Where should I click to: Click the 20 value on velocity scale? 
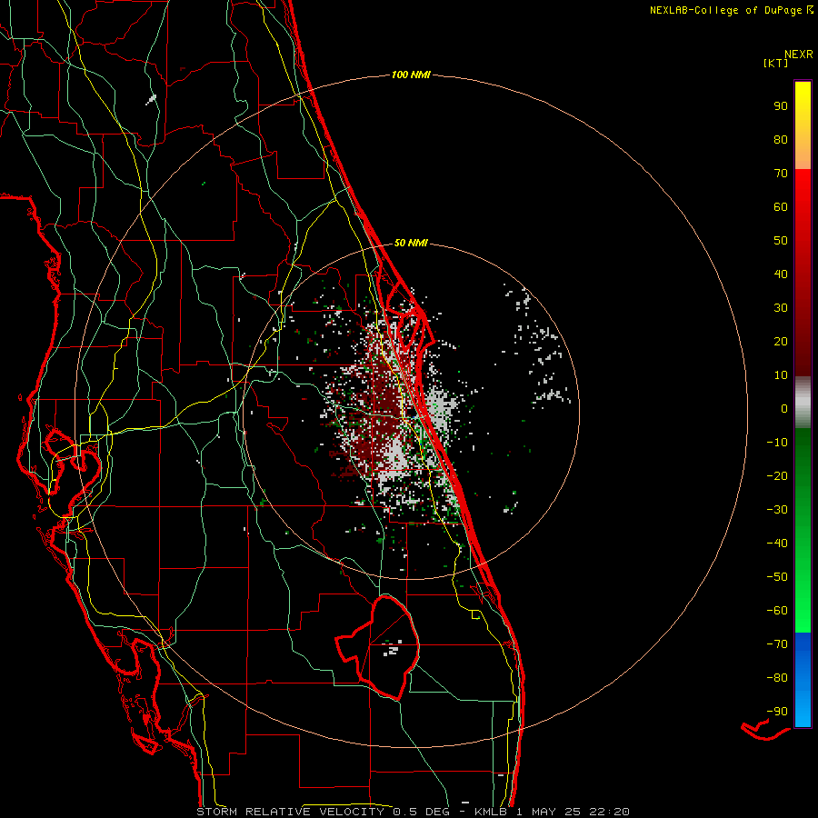781,341
